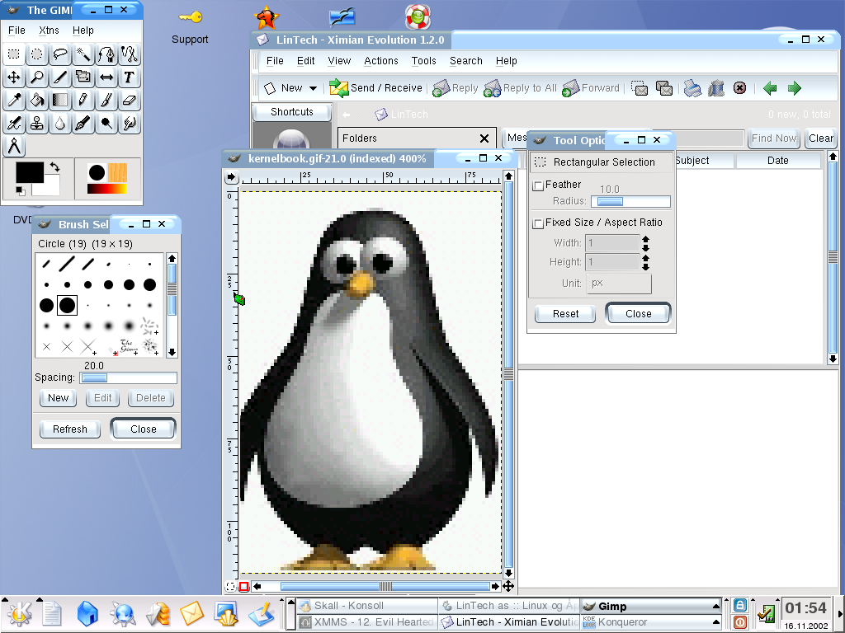
Task: Enable Fixed Size / Aspect Ratio checkbox
Action: coord(538,223)
